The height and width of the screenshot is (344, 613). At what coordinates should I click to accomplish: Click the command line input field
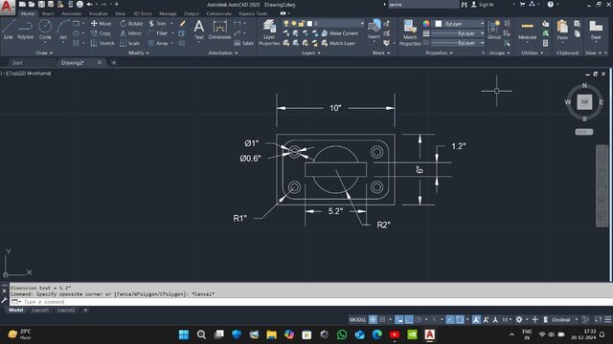tap(310, 302)
